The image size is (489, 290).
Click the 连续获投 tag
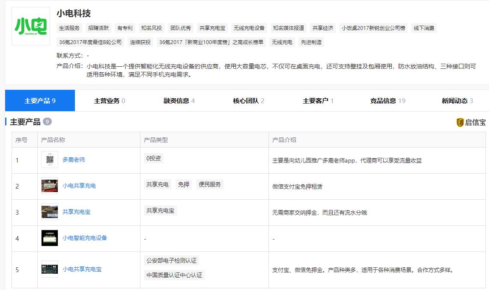point(140,42)
